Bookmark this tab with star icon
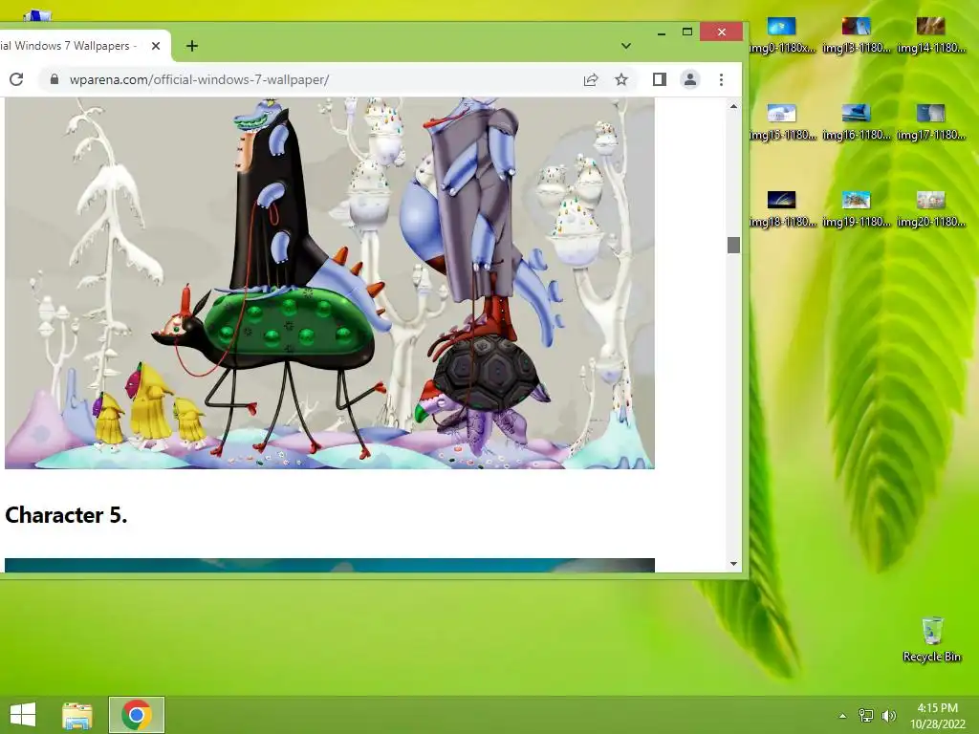Image resolution: width=979 pixels, height=734 pixels. point(621,79)
